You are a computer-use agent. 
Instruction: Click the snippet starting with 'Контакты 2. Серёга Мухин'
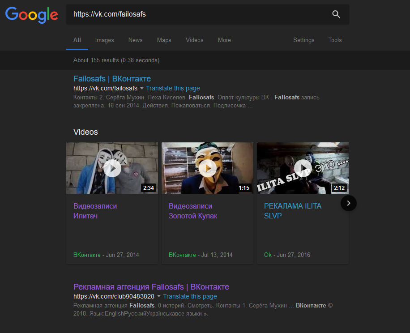(196, 102)
